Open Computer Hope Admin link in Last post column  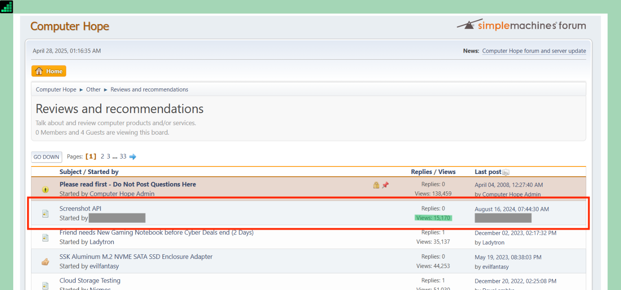coord(512,194)
